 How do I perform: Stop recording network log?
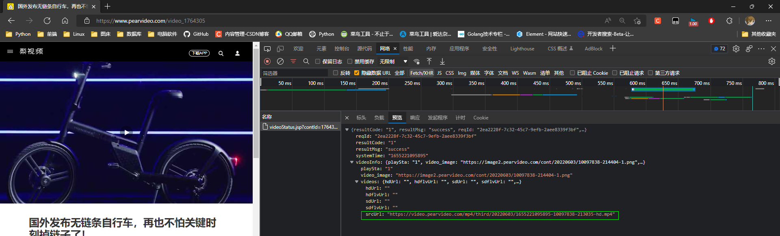(267, 61)
